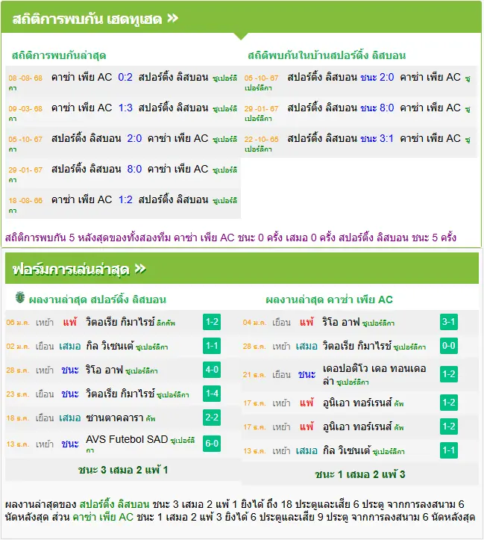Click ริโอ อาฟ in Sporting's 28 ธ.ค. row

tap(104, 370)
